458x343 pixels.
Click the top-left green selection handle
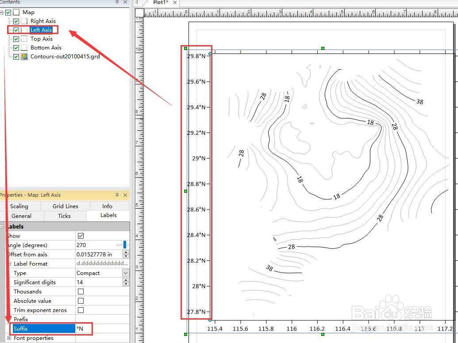coord(185,48)
